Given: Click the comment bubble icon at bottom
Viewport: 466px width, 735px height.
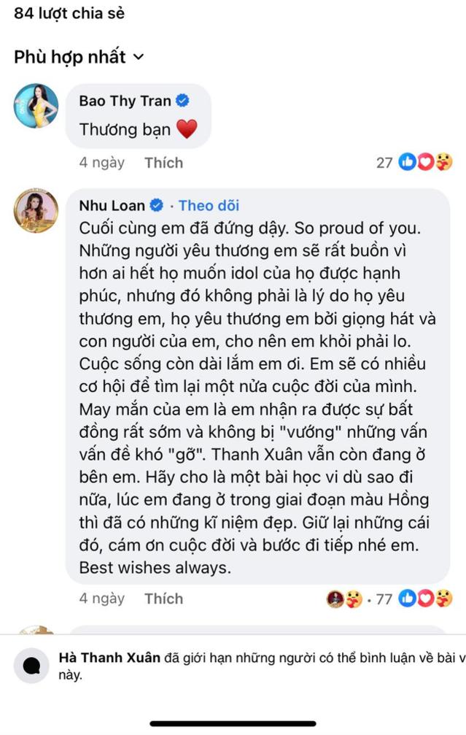Looking at the screenshot, I should pyautogui.click(x=32, y=666).
